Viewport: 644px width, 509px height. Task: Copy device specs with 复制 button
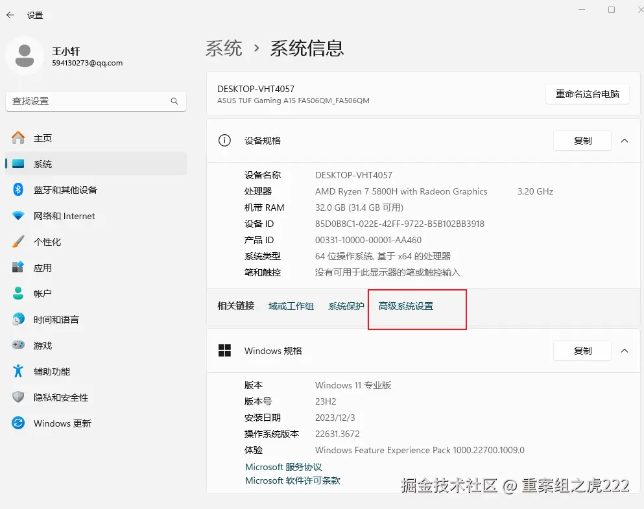(x=582, y=141)
